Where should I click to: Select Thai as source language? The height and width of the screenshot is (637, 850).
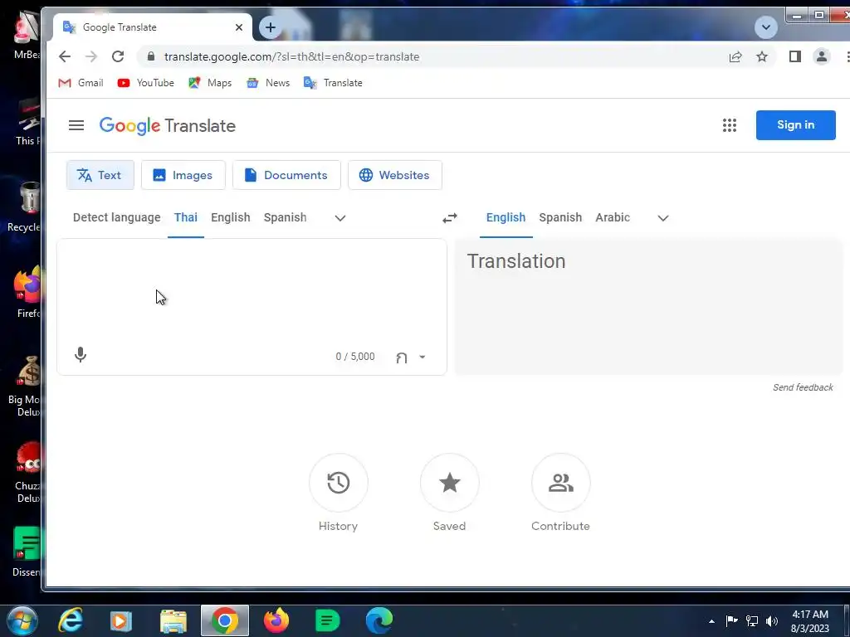(x=185, y=217)
